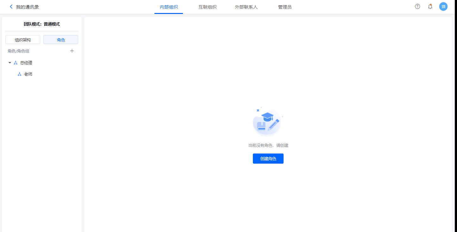
Task: Select the 角色 view toggle
Action: (x=61, y=40)
